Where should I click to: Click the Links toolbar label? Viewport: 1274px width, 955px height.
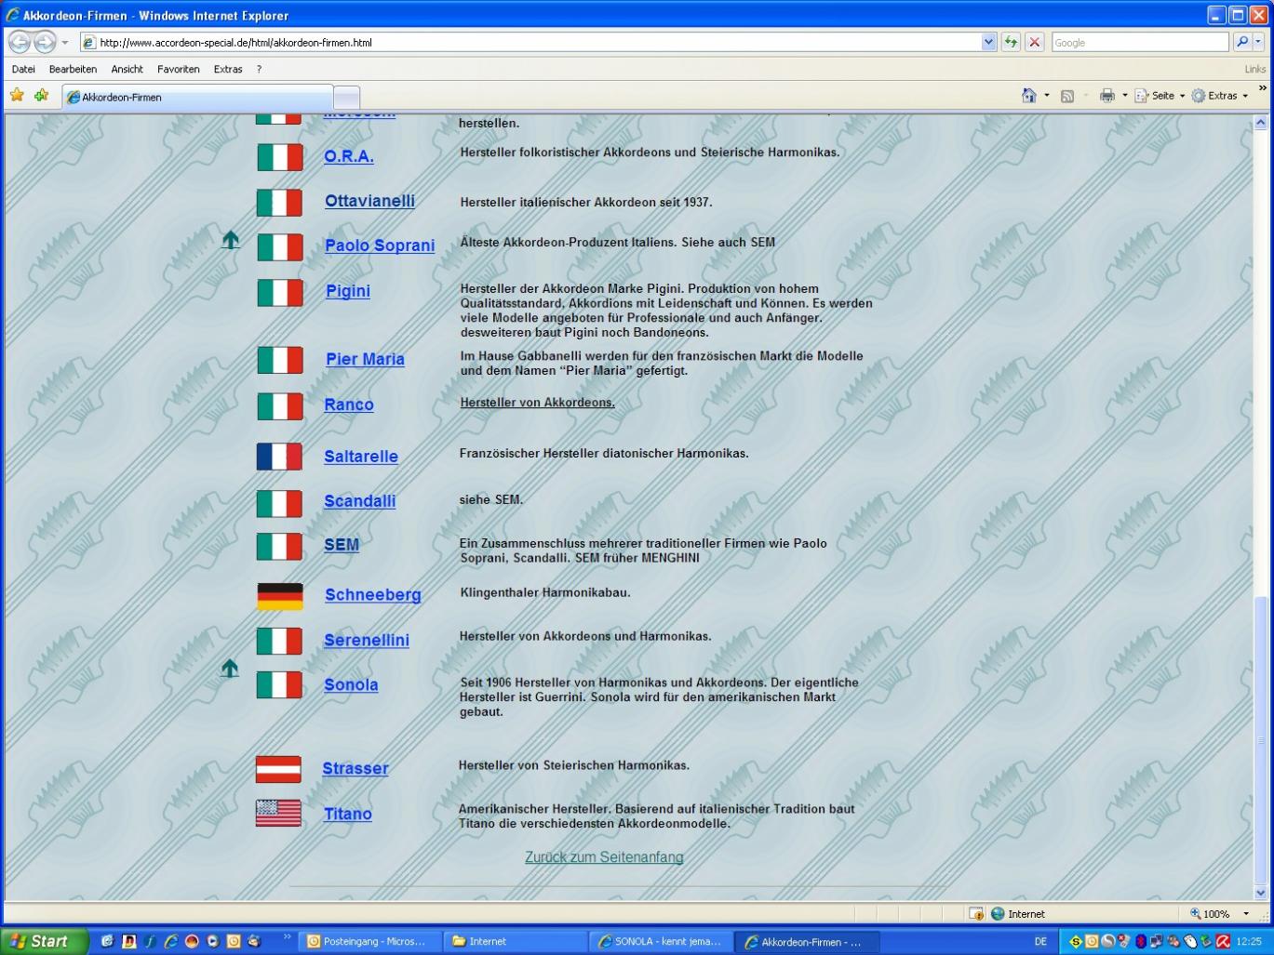[x=1254, y=69]
